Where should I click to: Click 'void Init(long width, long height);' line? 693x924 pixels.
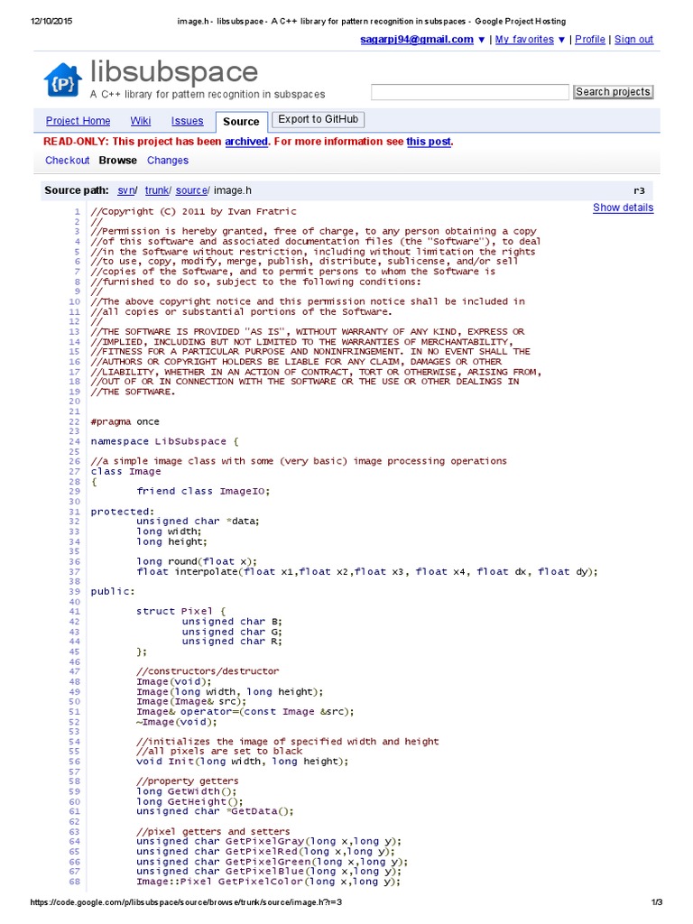click(x=242, y=762)
